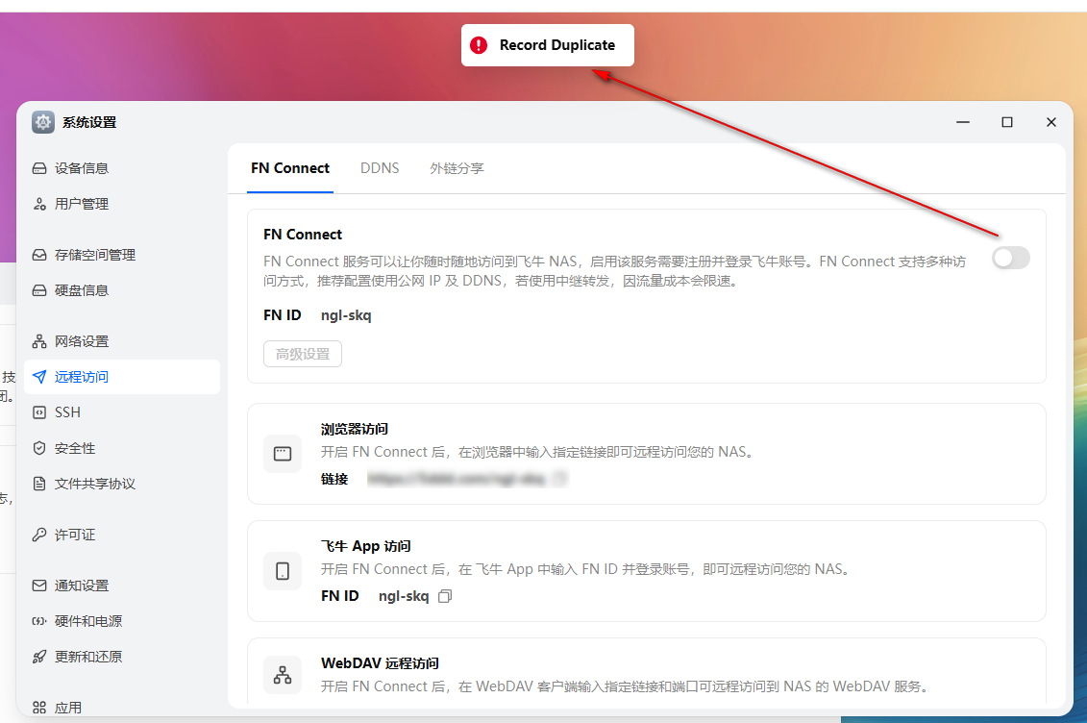Click the 飞牛 App 访问 heading
The width and height of the screenshot is (1087, 723).
pos(365,546)
